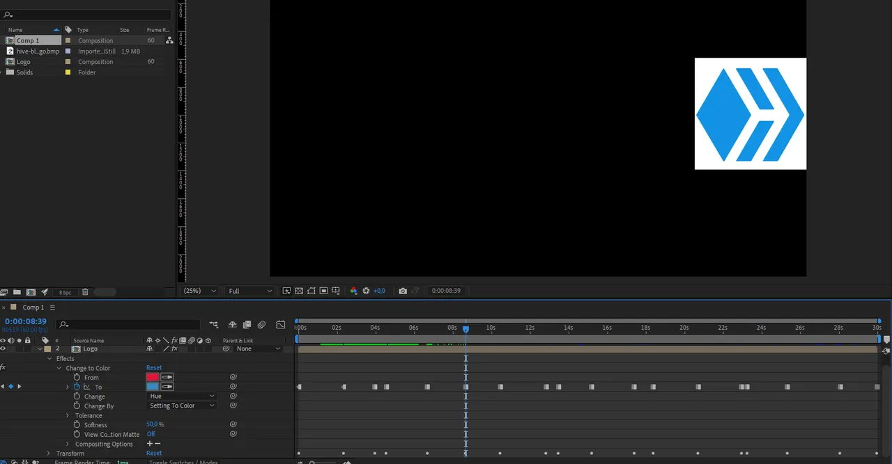Toggle the fx enable for Change to Color
The height and width of the screenshot is (464, 892).
pos(3,367)
